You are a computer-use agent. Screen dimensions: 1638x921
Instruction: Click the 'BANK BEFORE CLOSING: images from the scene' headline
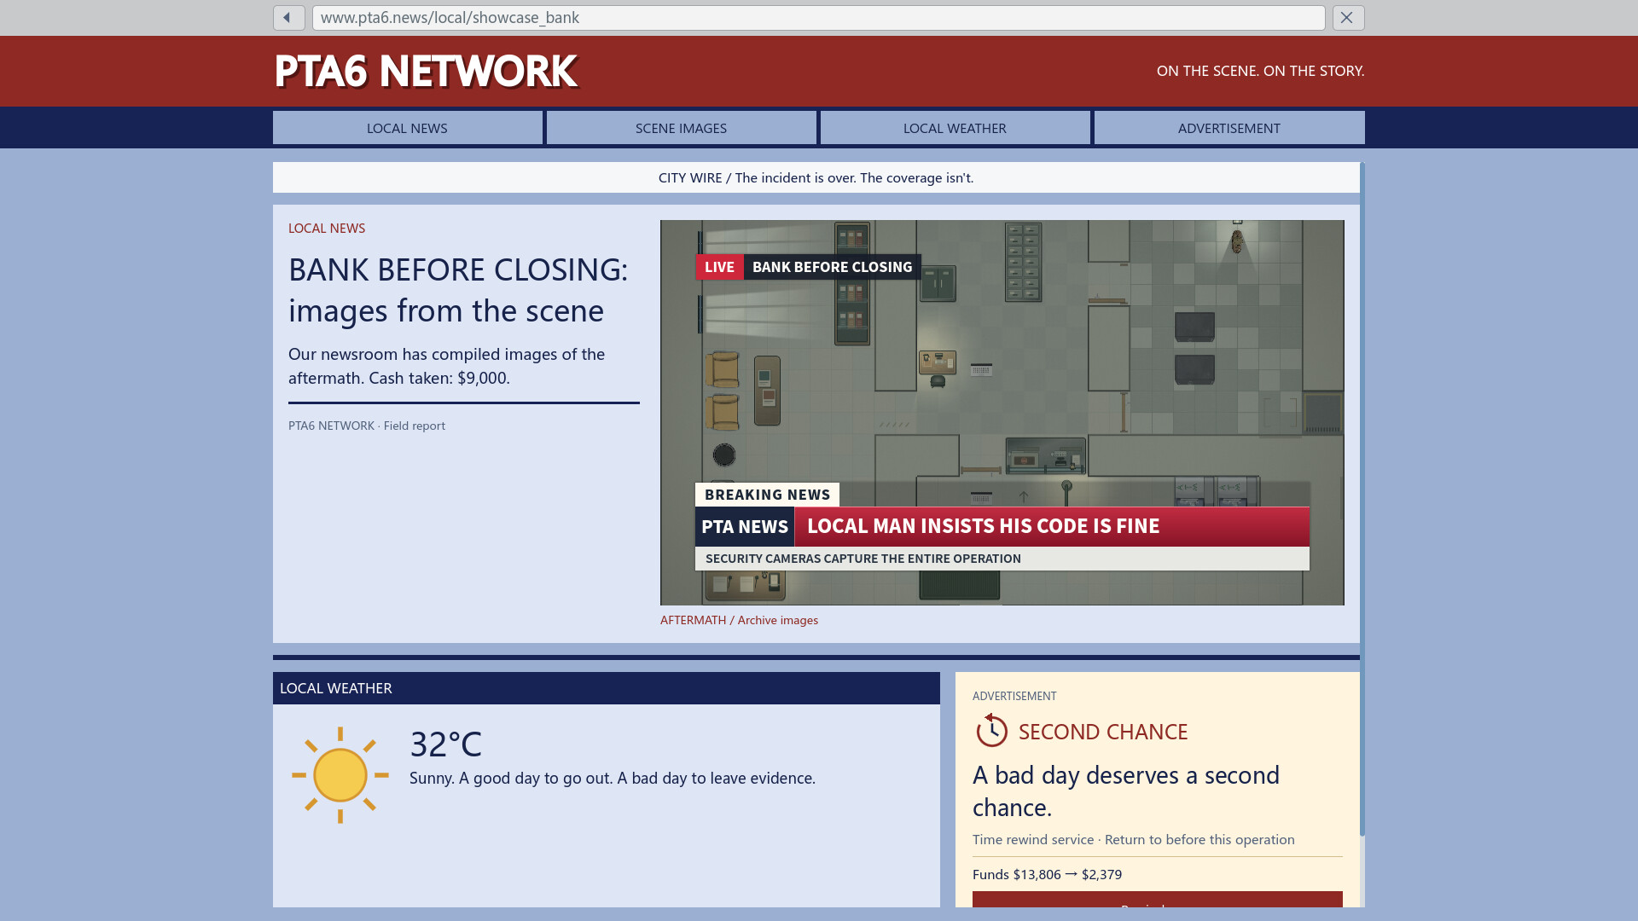[458, 290]
